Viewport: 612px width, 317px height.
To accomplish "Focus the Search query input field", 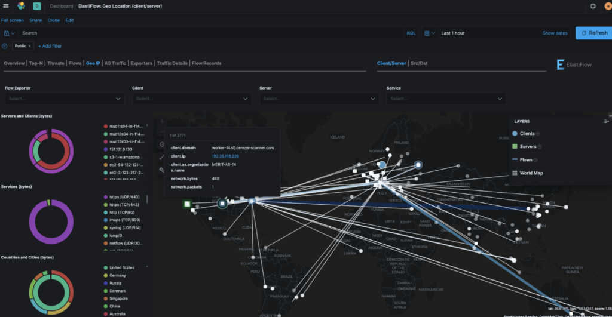I will (212, 33).
